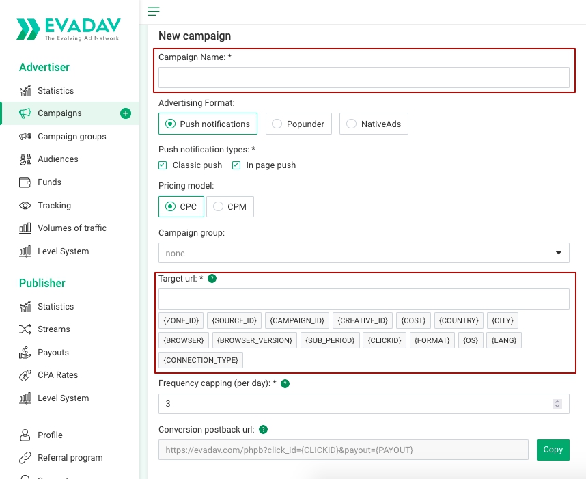The height and width of the screenshot is (479, 586).
Task: Collapse the sidebar with the hamburger menu
Action: coord(153,11)
